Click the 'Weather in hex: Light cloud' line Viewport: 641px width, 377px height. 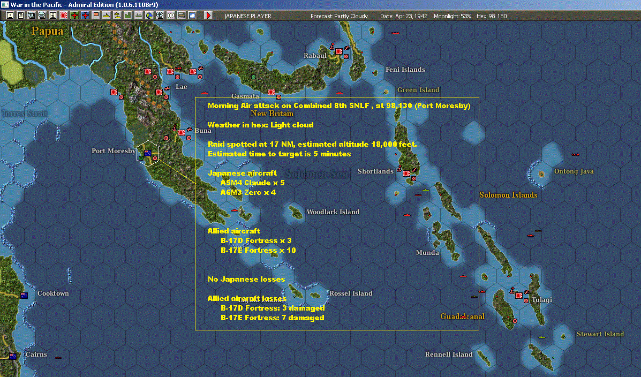coord(260,125)
